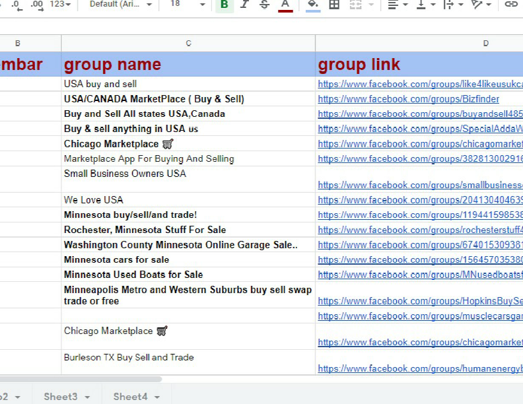Viewport: 523px width, 404px height.
Task: Open the rochesterstuff group link
Action: pos(420,230)
